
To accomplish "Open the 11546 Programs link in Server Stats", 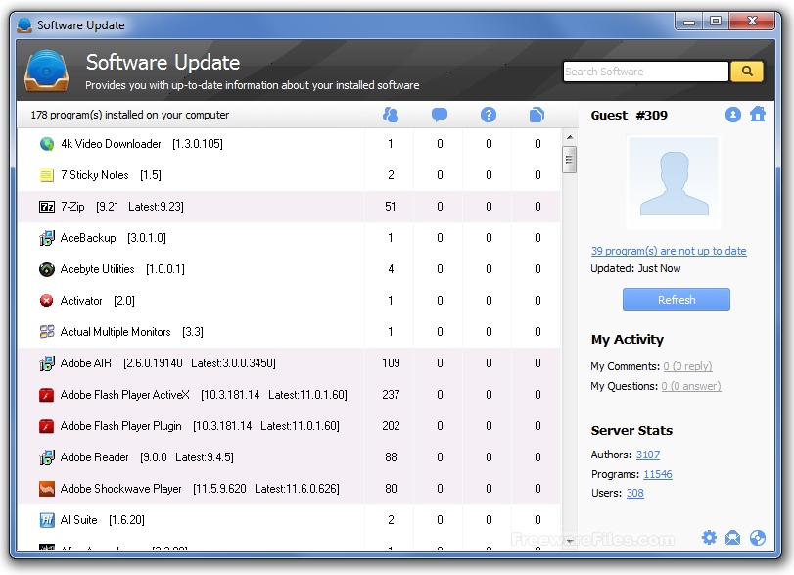I will (657, 474).
